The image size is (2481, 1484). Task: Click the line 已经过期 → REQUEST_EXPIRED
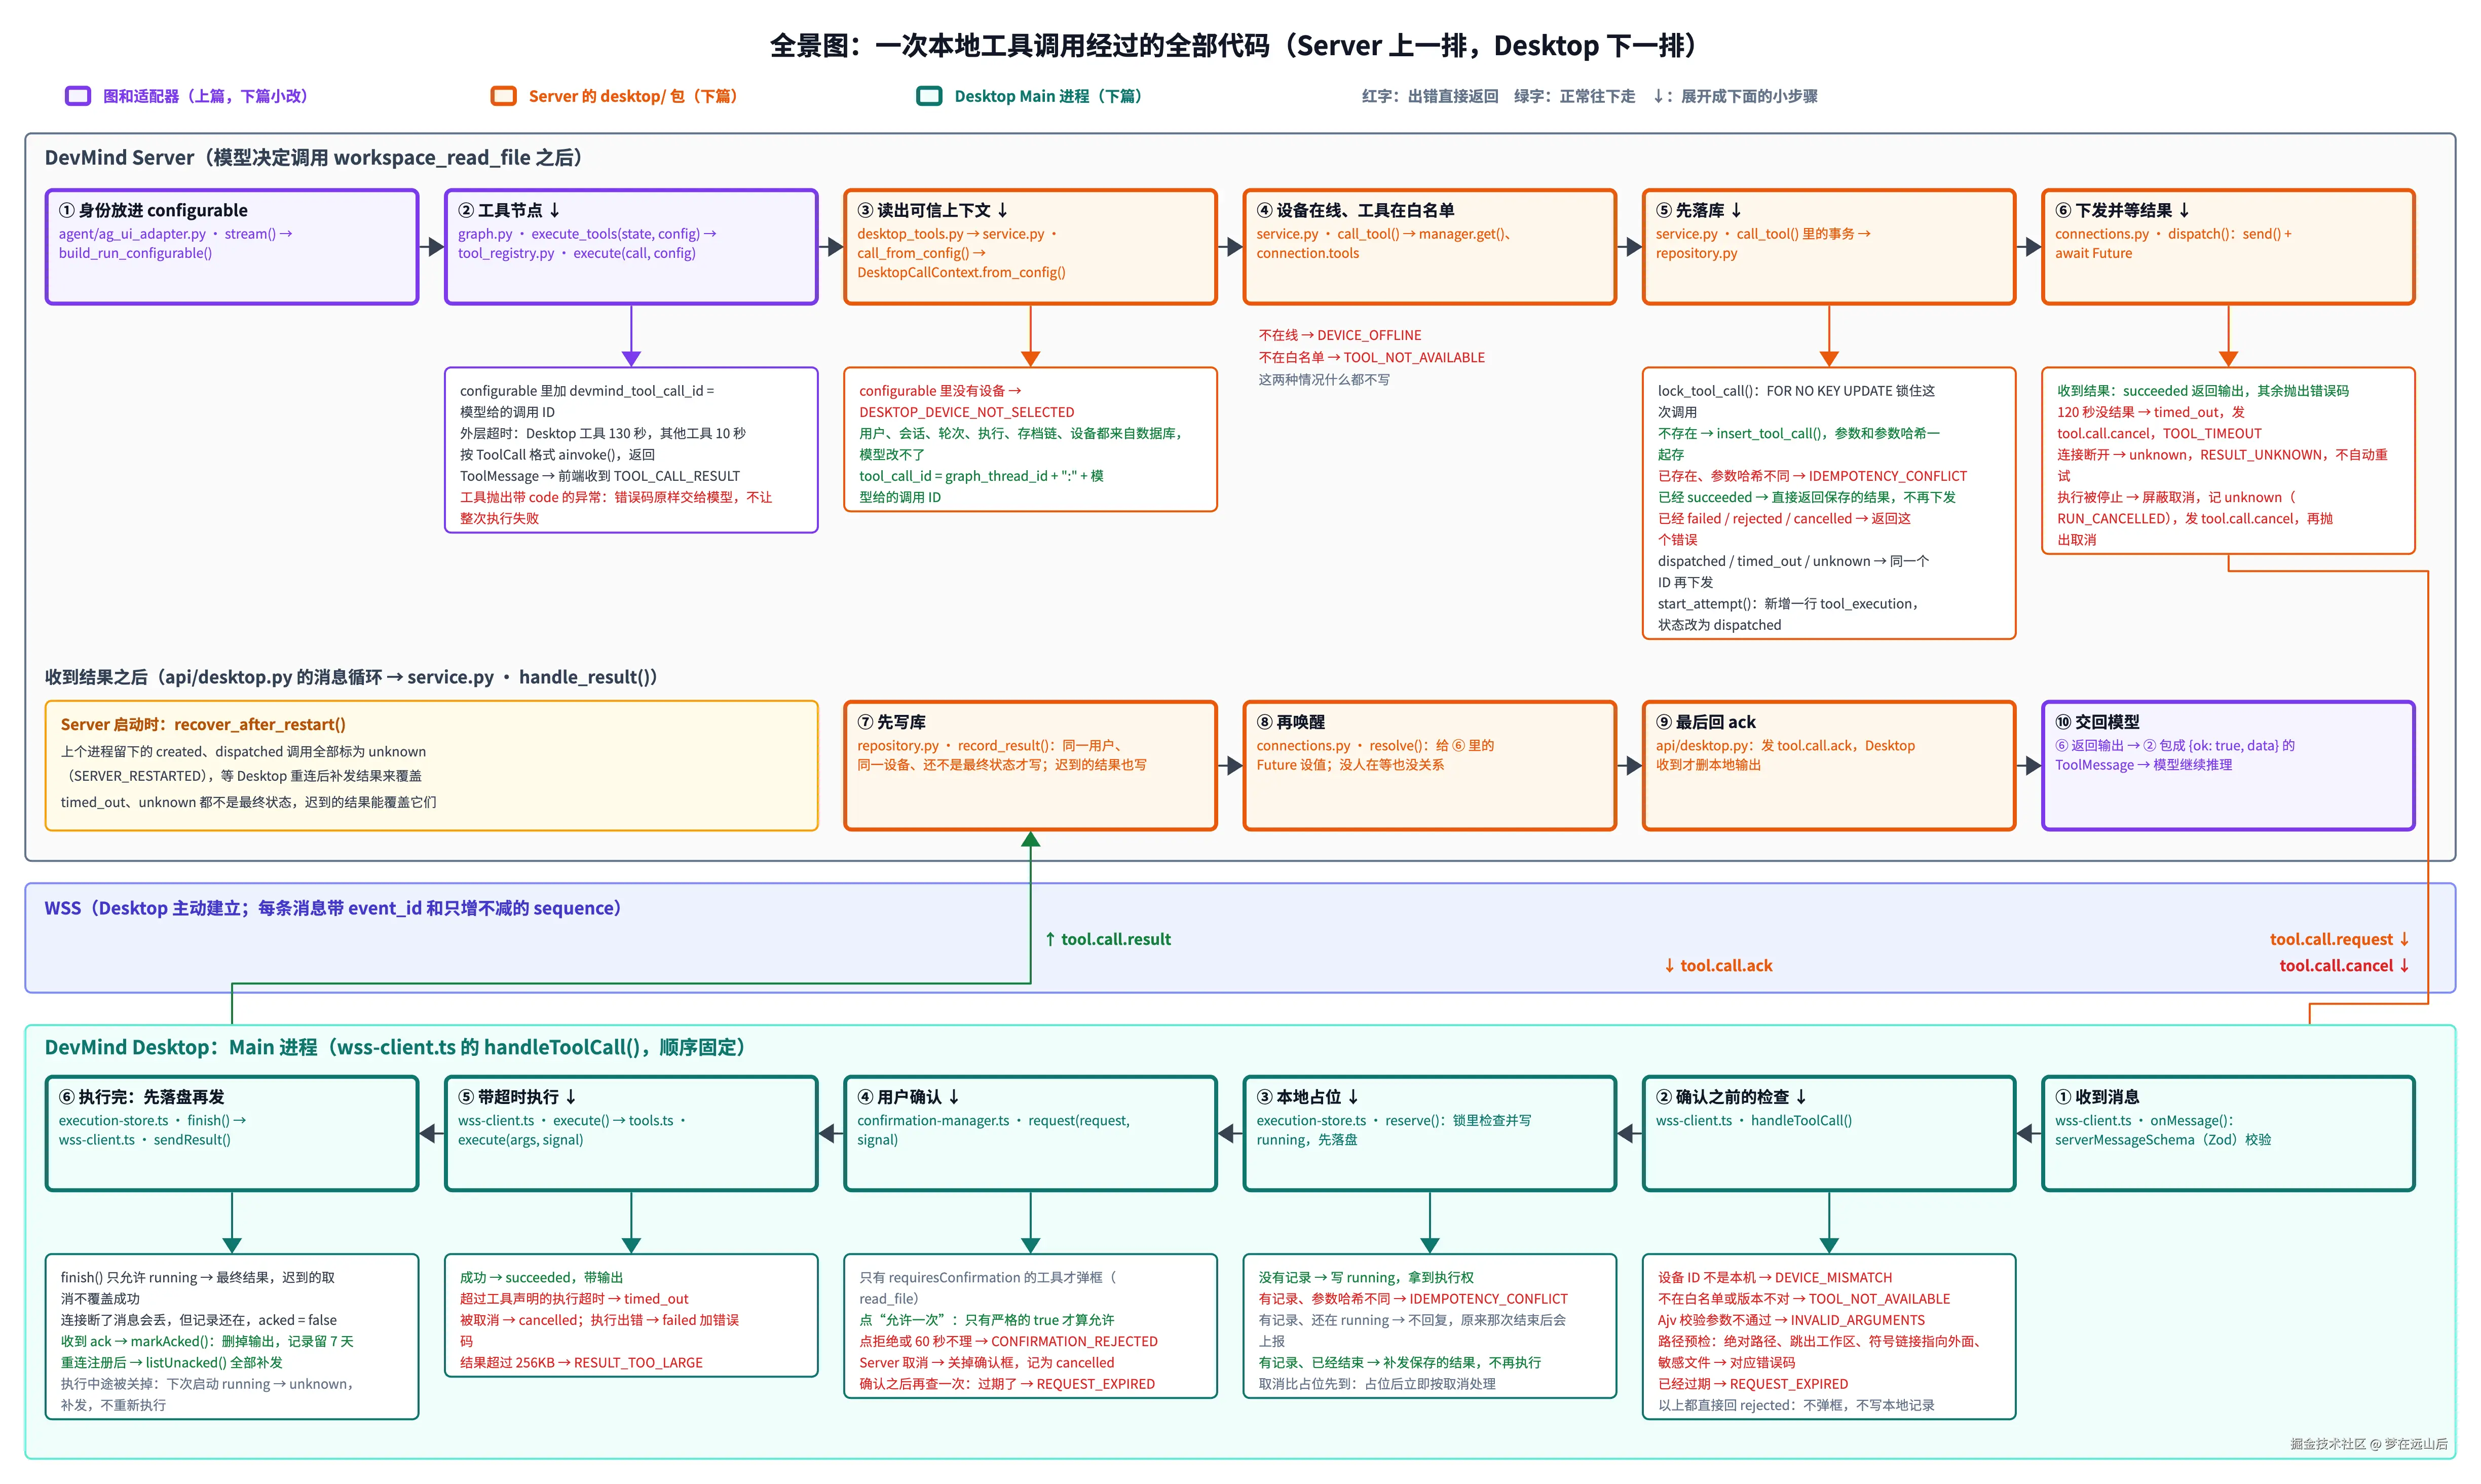(1752, 1384)
